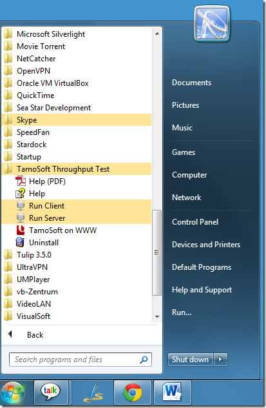This screenshot has width=266, height=408.
Task: Click the Help file question-mark icon
Action: (x=21, y=193)
